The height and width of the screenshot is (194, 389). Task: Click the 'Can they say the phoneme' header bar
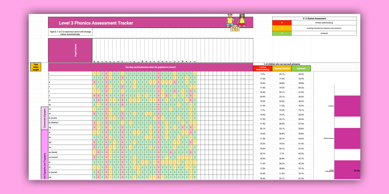(151, 67)
